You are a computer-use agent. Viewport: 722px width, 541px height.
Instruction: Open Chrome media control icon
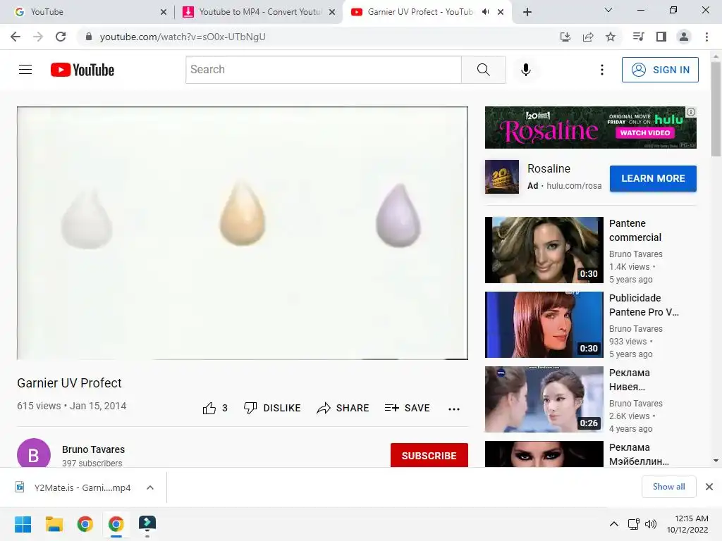pos(639,37)
